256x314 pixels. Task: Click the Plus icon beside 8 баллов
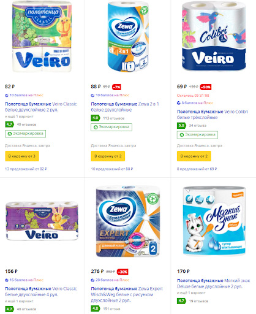(179, 103)
